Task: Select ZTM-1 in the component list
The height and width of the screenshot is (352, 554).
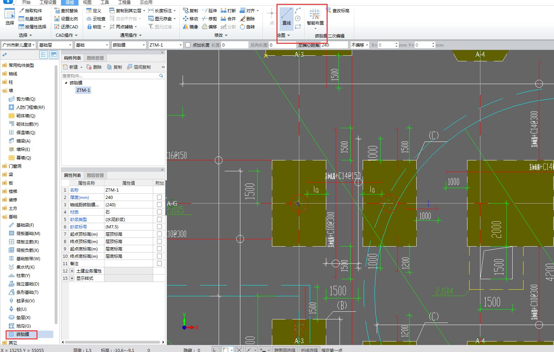Action: [83, 90]
